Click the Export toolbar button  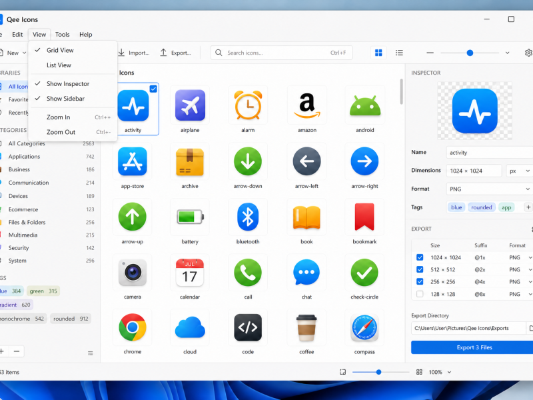(176, 53)
